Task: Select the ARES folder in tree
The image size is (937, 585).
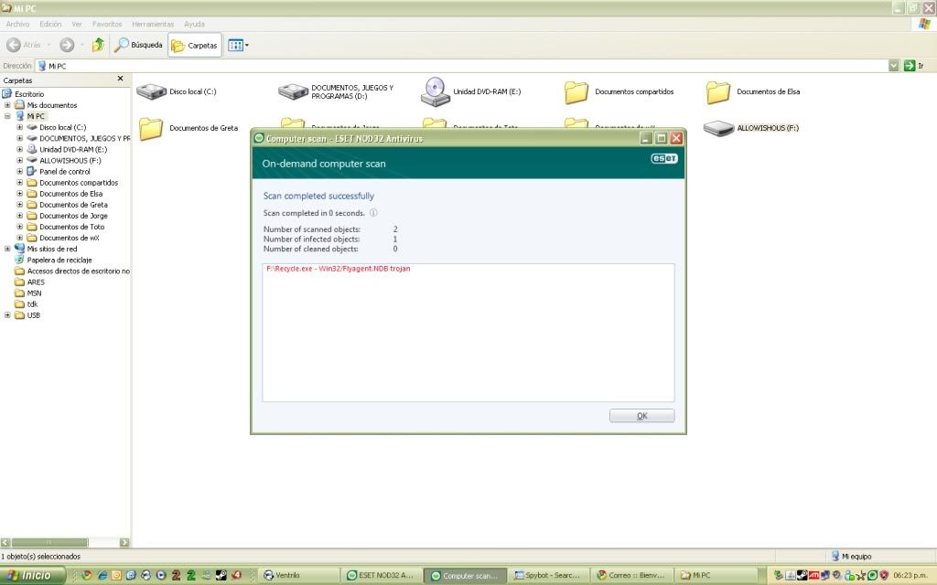Action: coord(36,282)
